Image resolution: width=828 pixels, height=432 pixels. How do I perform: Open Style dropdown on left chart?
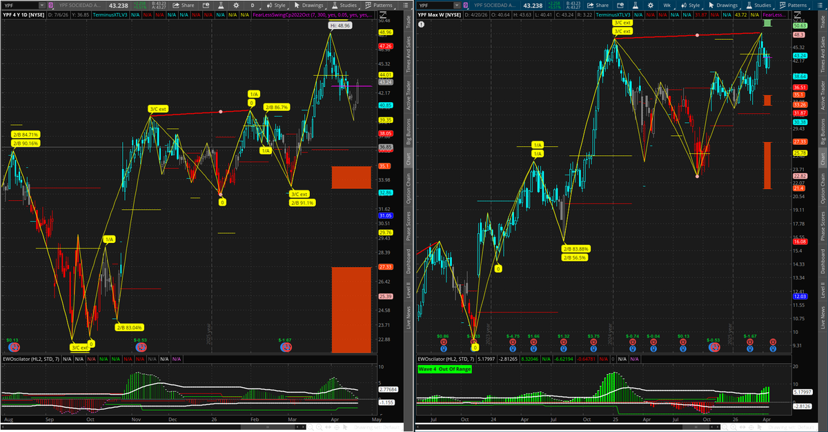[278, 6]
